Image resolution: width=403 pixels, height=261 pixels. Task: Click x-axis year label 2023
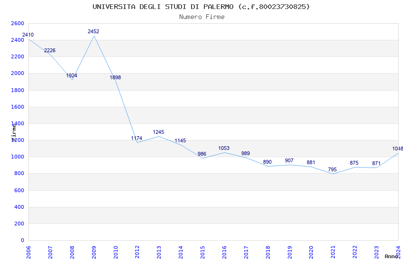pyautogui.click(x=376, y=252)
